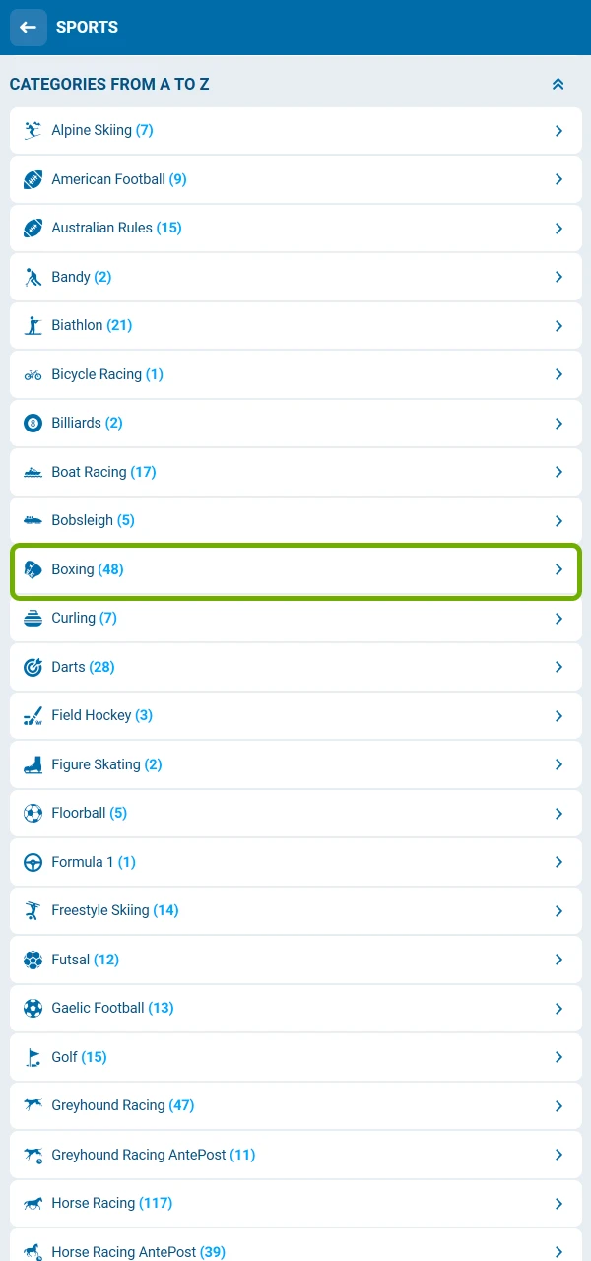This screenshot has height=1261, width=591.
Task: Expand the Curling row chevron
Action: pos(558,619)
